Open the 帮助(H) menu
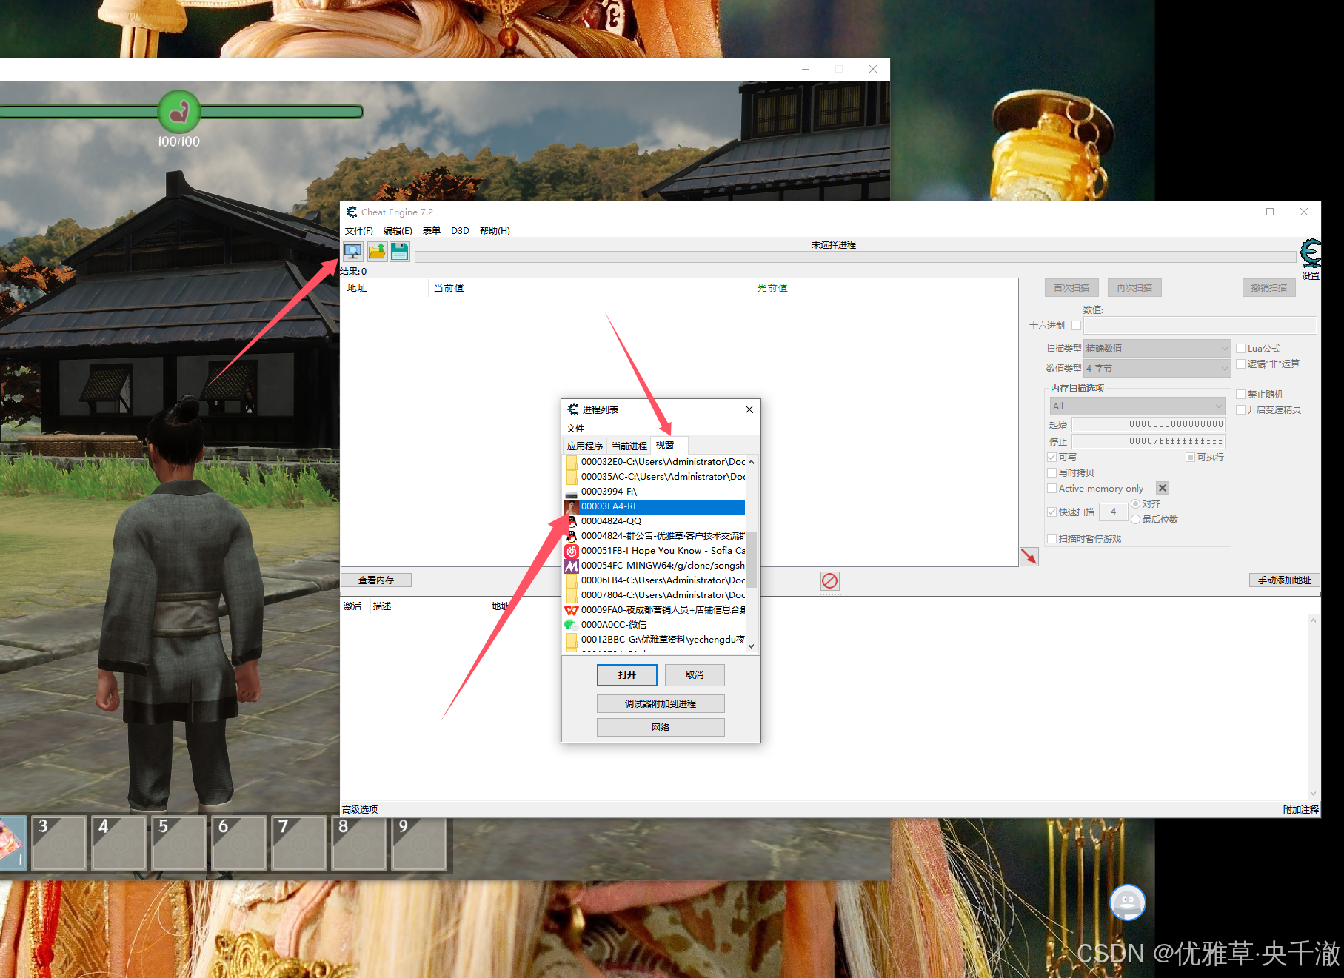The height and width of the screenshot is (978, 1344). tap(495, 231)
